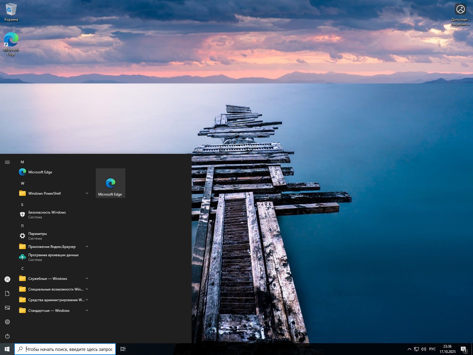473x355 pixels.
Task: Expand the Windows PowerShell folder
Action: pos(53,193)
